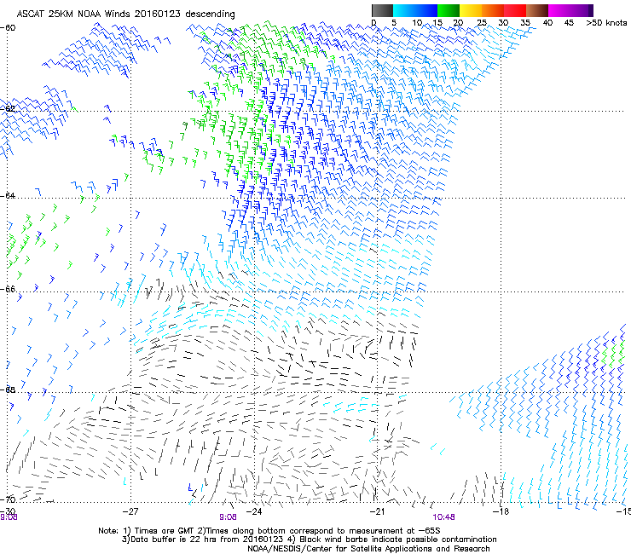Select the '20' label under the color bar
This screenshot has width=631, height=554.
tap(458, 22)
